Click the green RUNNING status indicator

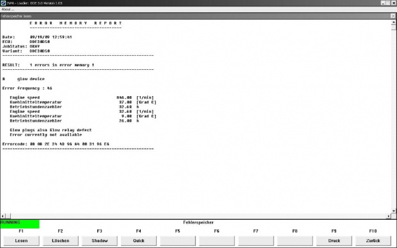(x=20, y=224)
